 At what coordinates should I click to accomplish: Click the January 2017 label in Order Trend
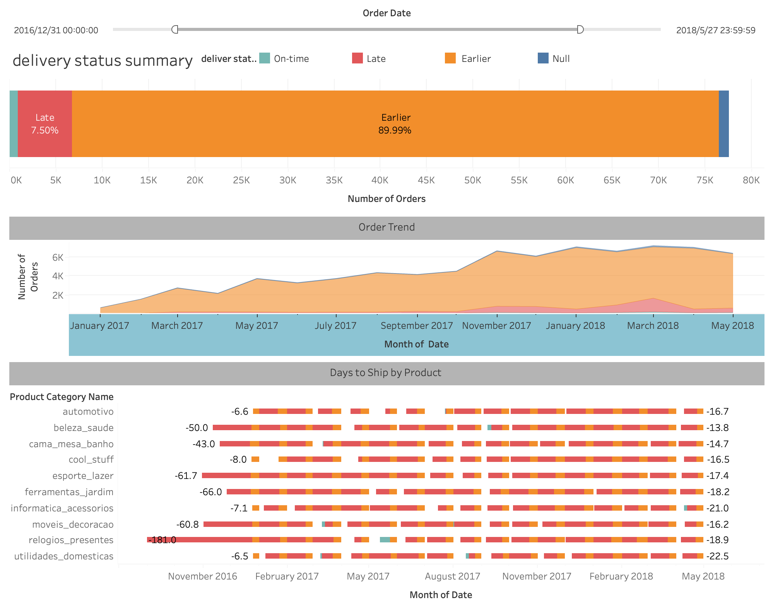point(99,326)
